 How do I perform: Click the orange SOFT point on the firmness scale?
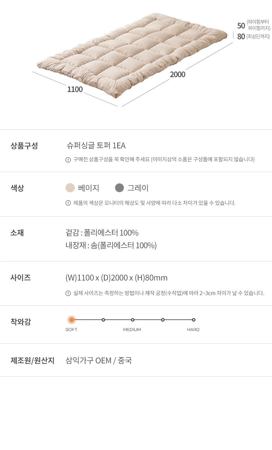71,320
